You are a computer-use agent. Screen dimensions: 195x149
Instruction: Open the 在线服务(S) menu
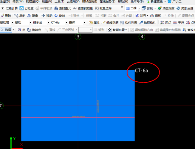point(107,1)
